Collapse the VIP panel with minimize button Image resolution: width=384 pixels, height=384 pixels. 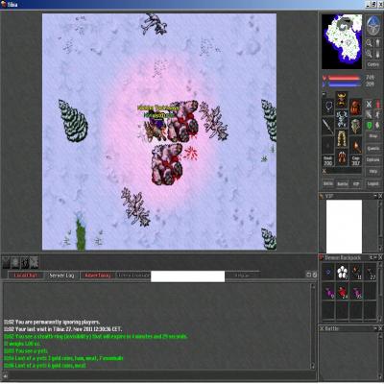pos(375,196)
